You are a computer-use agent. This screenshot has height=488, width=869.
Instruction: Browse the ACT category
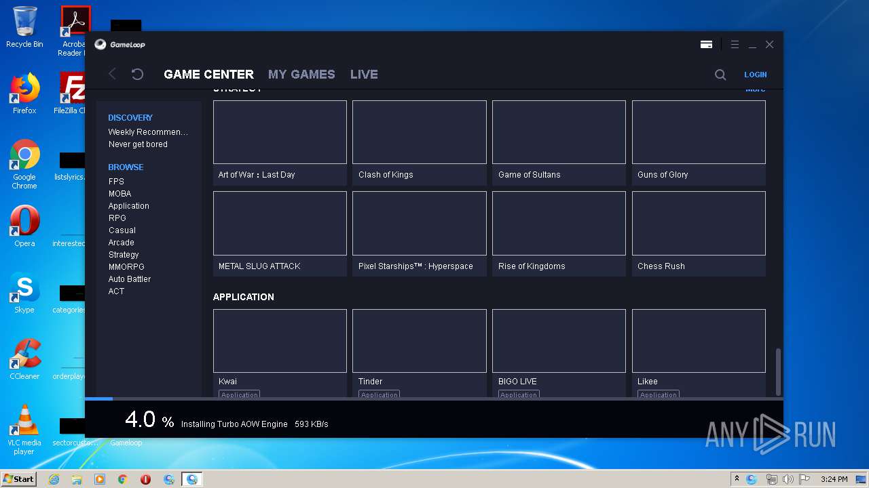pyautogui.click(x=116, y=291)
